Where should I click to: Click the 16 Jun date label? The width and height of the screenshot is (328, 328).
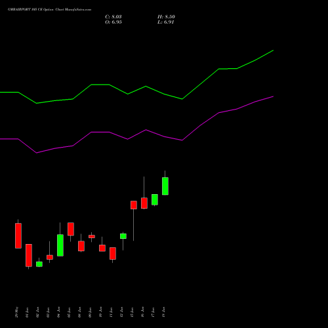coord(142,312)
